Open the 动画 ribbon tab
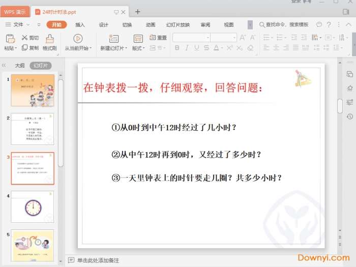The image size is (356, 267). [151, 24]
